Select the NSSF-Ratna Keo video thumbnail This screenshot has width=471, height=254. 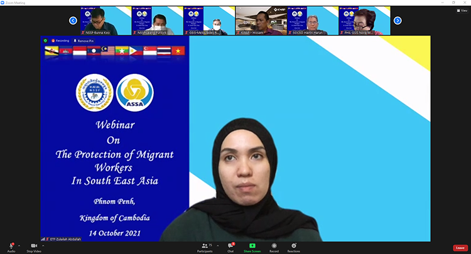[106, 20]
